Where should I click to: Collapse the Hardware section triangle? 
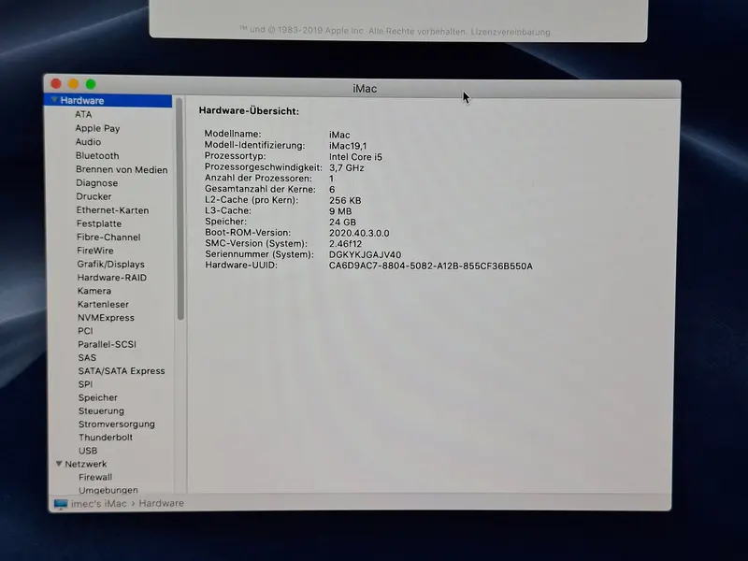coord(54,100)
